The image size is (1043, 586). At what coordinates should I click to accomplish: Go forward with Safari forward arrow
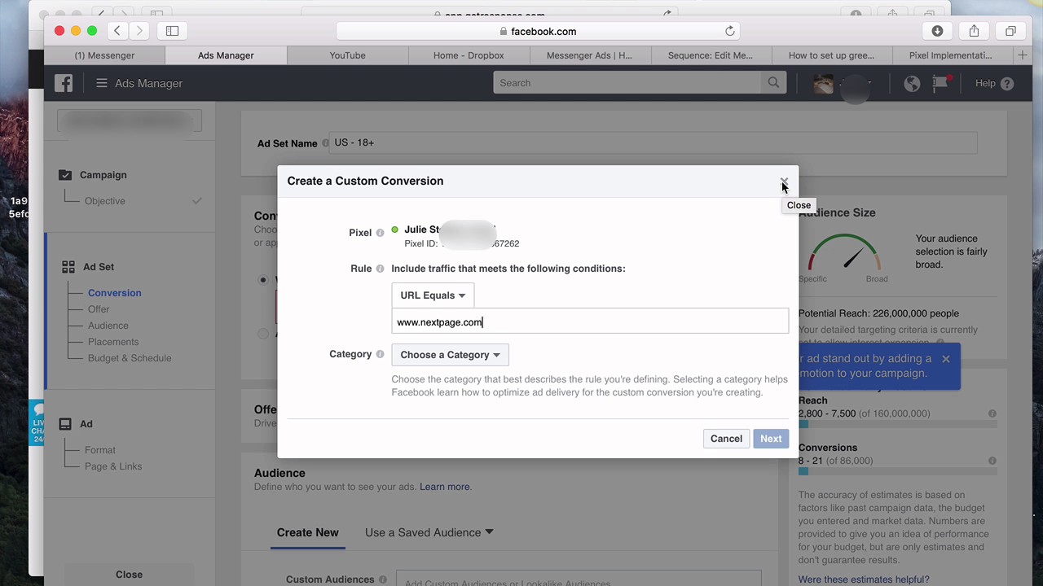click(139, 31)
